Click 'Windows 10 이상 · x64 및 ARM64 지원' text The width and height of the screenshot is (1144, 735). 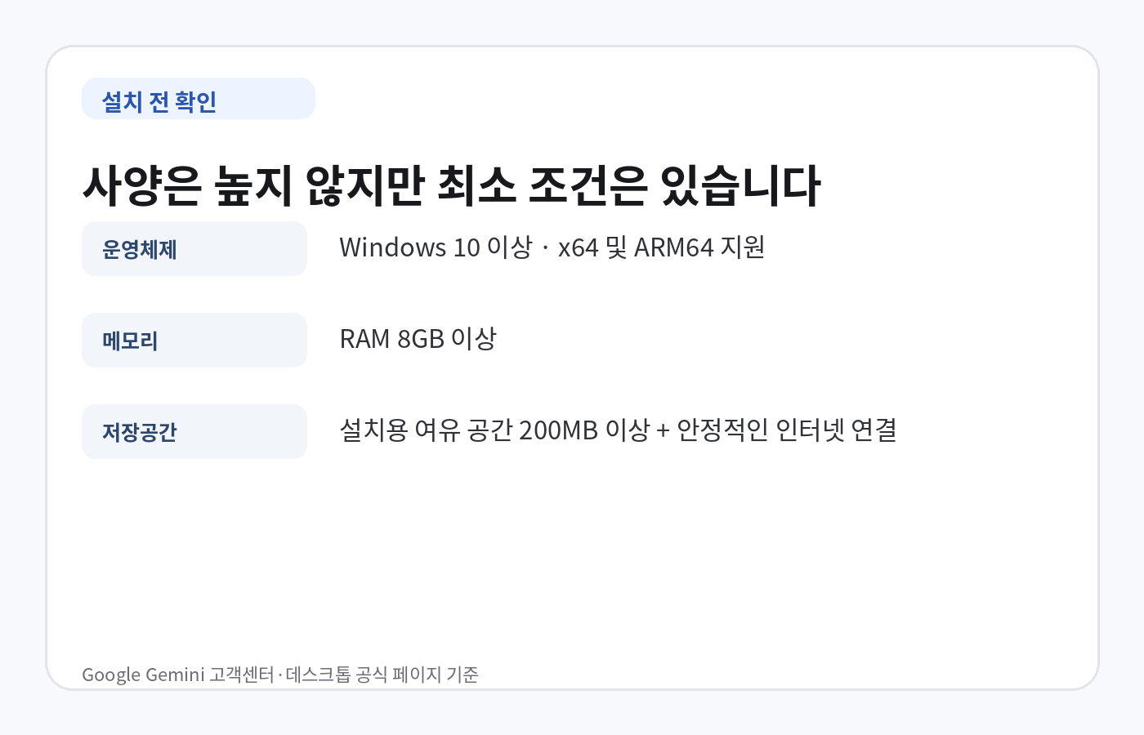coord(552,247)
